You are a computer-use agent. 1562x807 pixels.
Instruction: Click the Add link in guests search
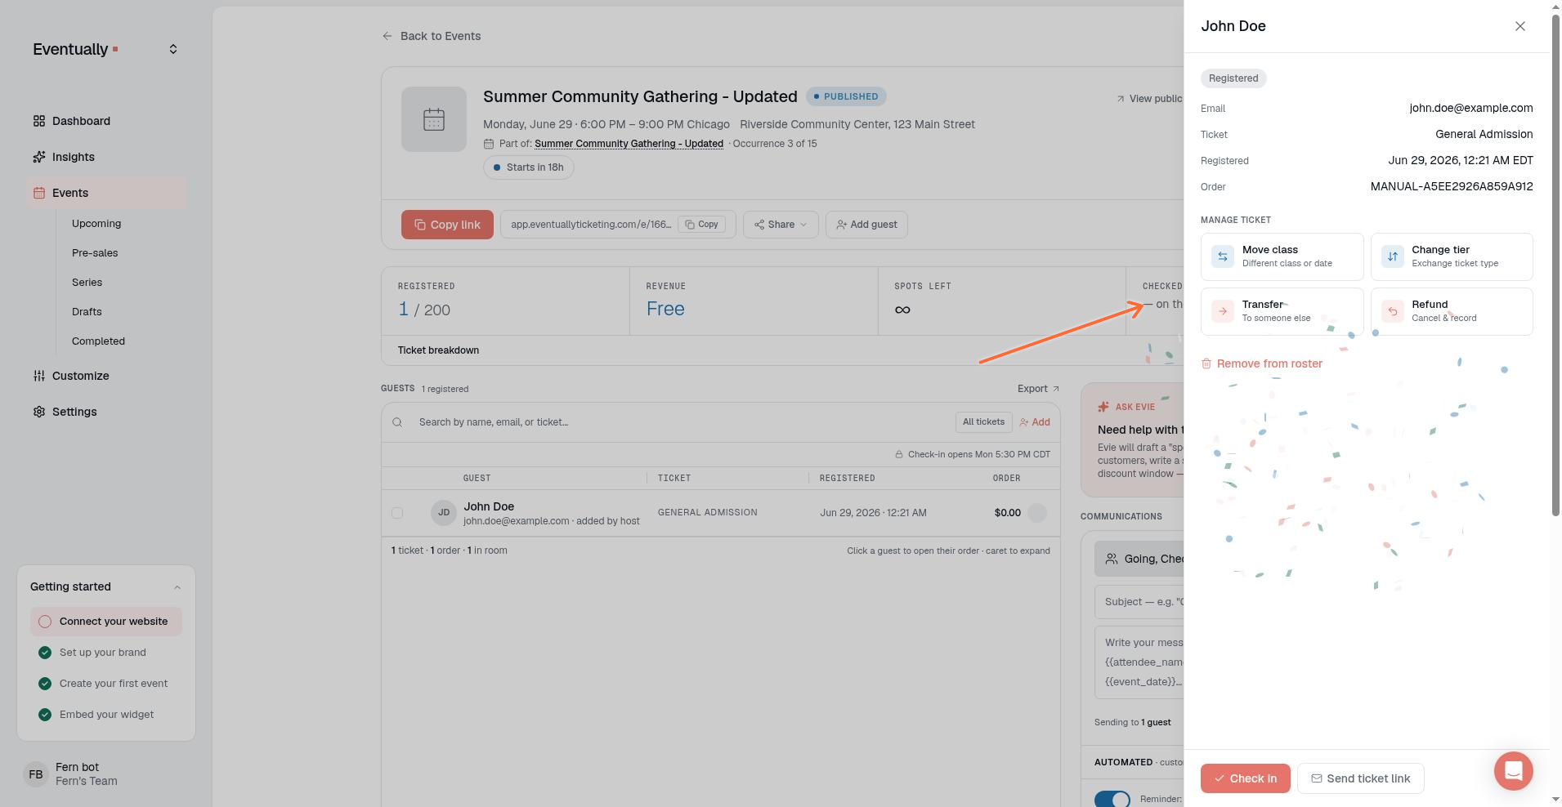point(1034,422)
